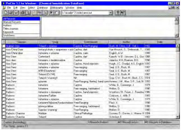Click the empty record preview pane
181x130 pixels.
click(108, 27)
